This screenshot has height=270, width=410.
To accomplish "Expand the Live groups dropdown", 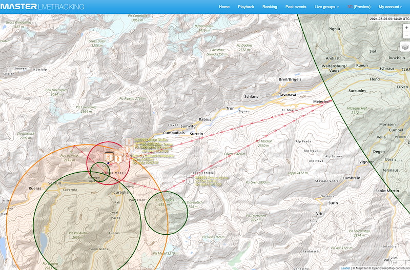I will pyautogui.click(x=326, y=7).
